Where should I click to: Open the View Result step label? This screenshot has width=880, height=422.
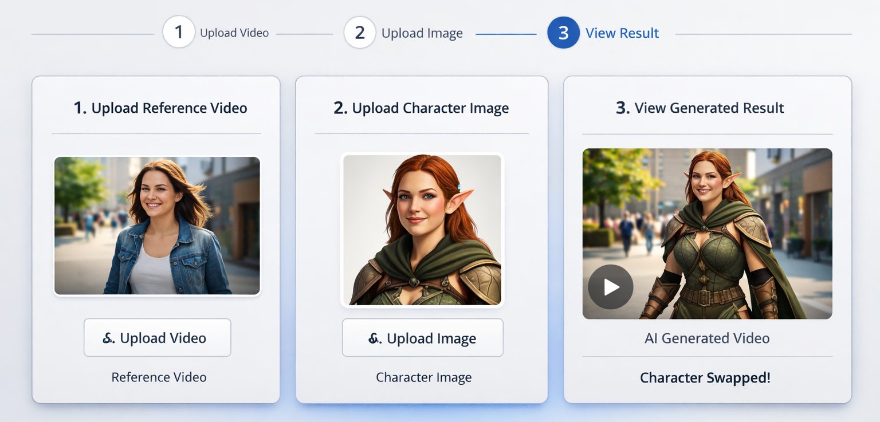point(622,33)
